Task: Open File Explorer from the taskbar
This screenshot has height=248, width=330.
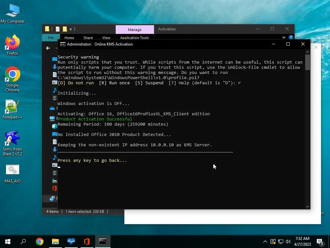Action: pyautogui.click(x=55, y=242)
